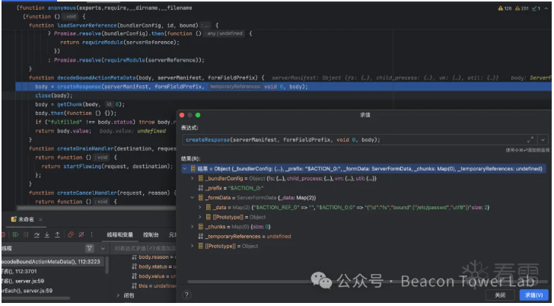Image resolution: width=554 pixels, height=306 pixels.
Task: Click the body.value variable row
Action: (x=154, y=276)
